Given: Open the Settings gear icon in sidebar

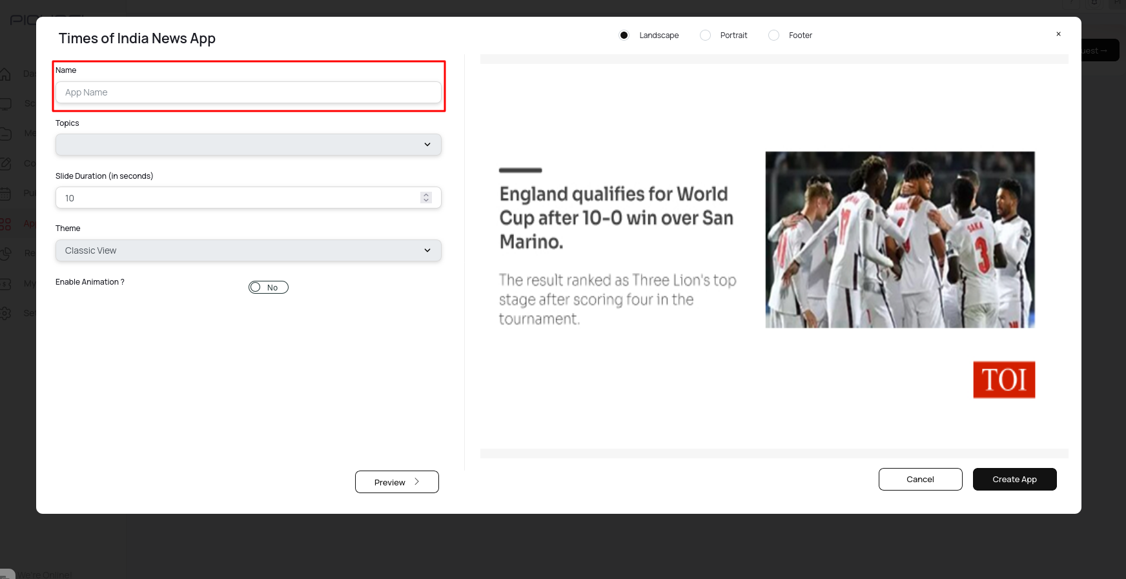Looking at the screenshot, I should click(5, 313).
